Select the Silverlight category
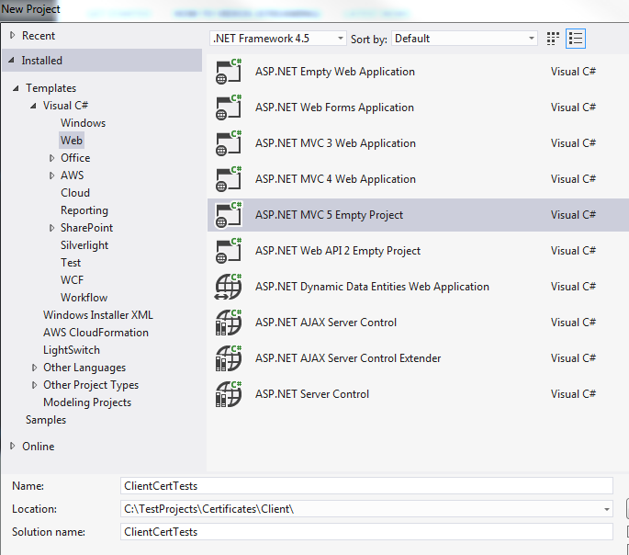The image size is (629, 555). [84, 245]
